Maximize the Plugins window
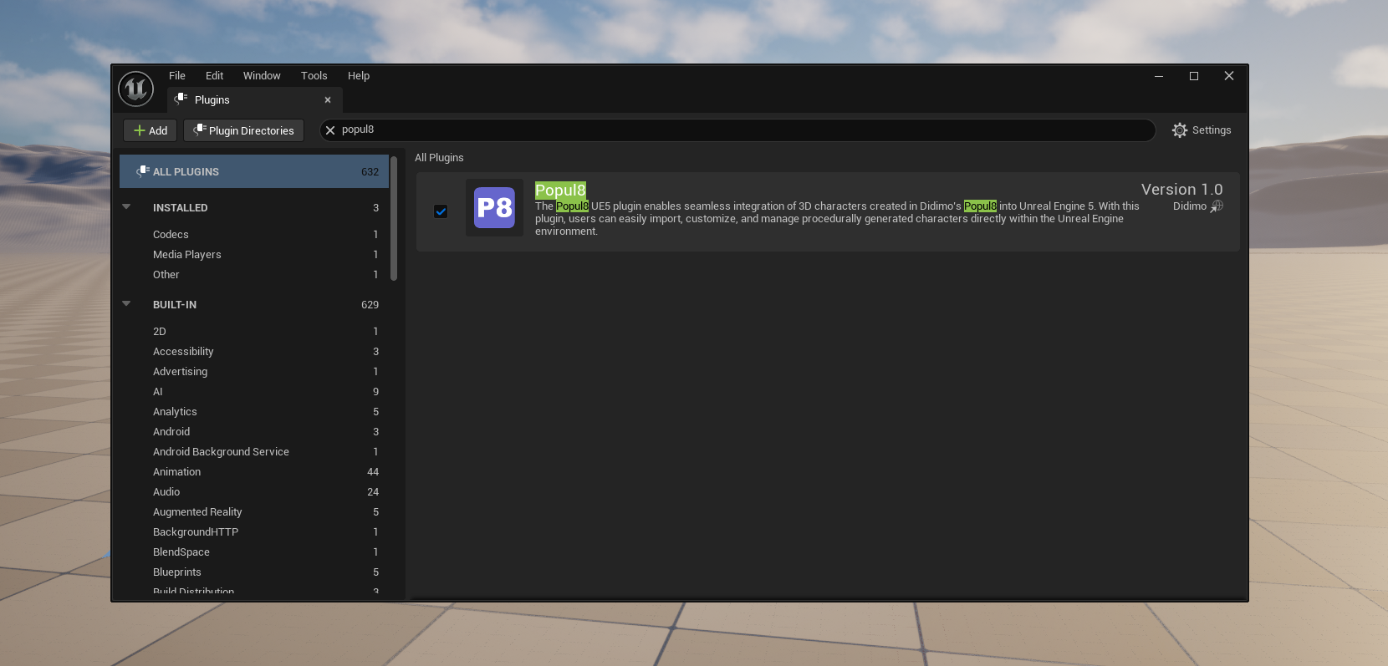1388x666 pixels. tap(1194, 76)
